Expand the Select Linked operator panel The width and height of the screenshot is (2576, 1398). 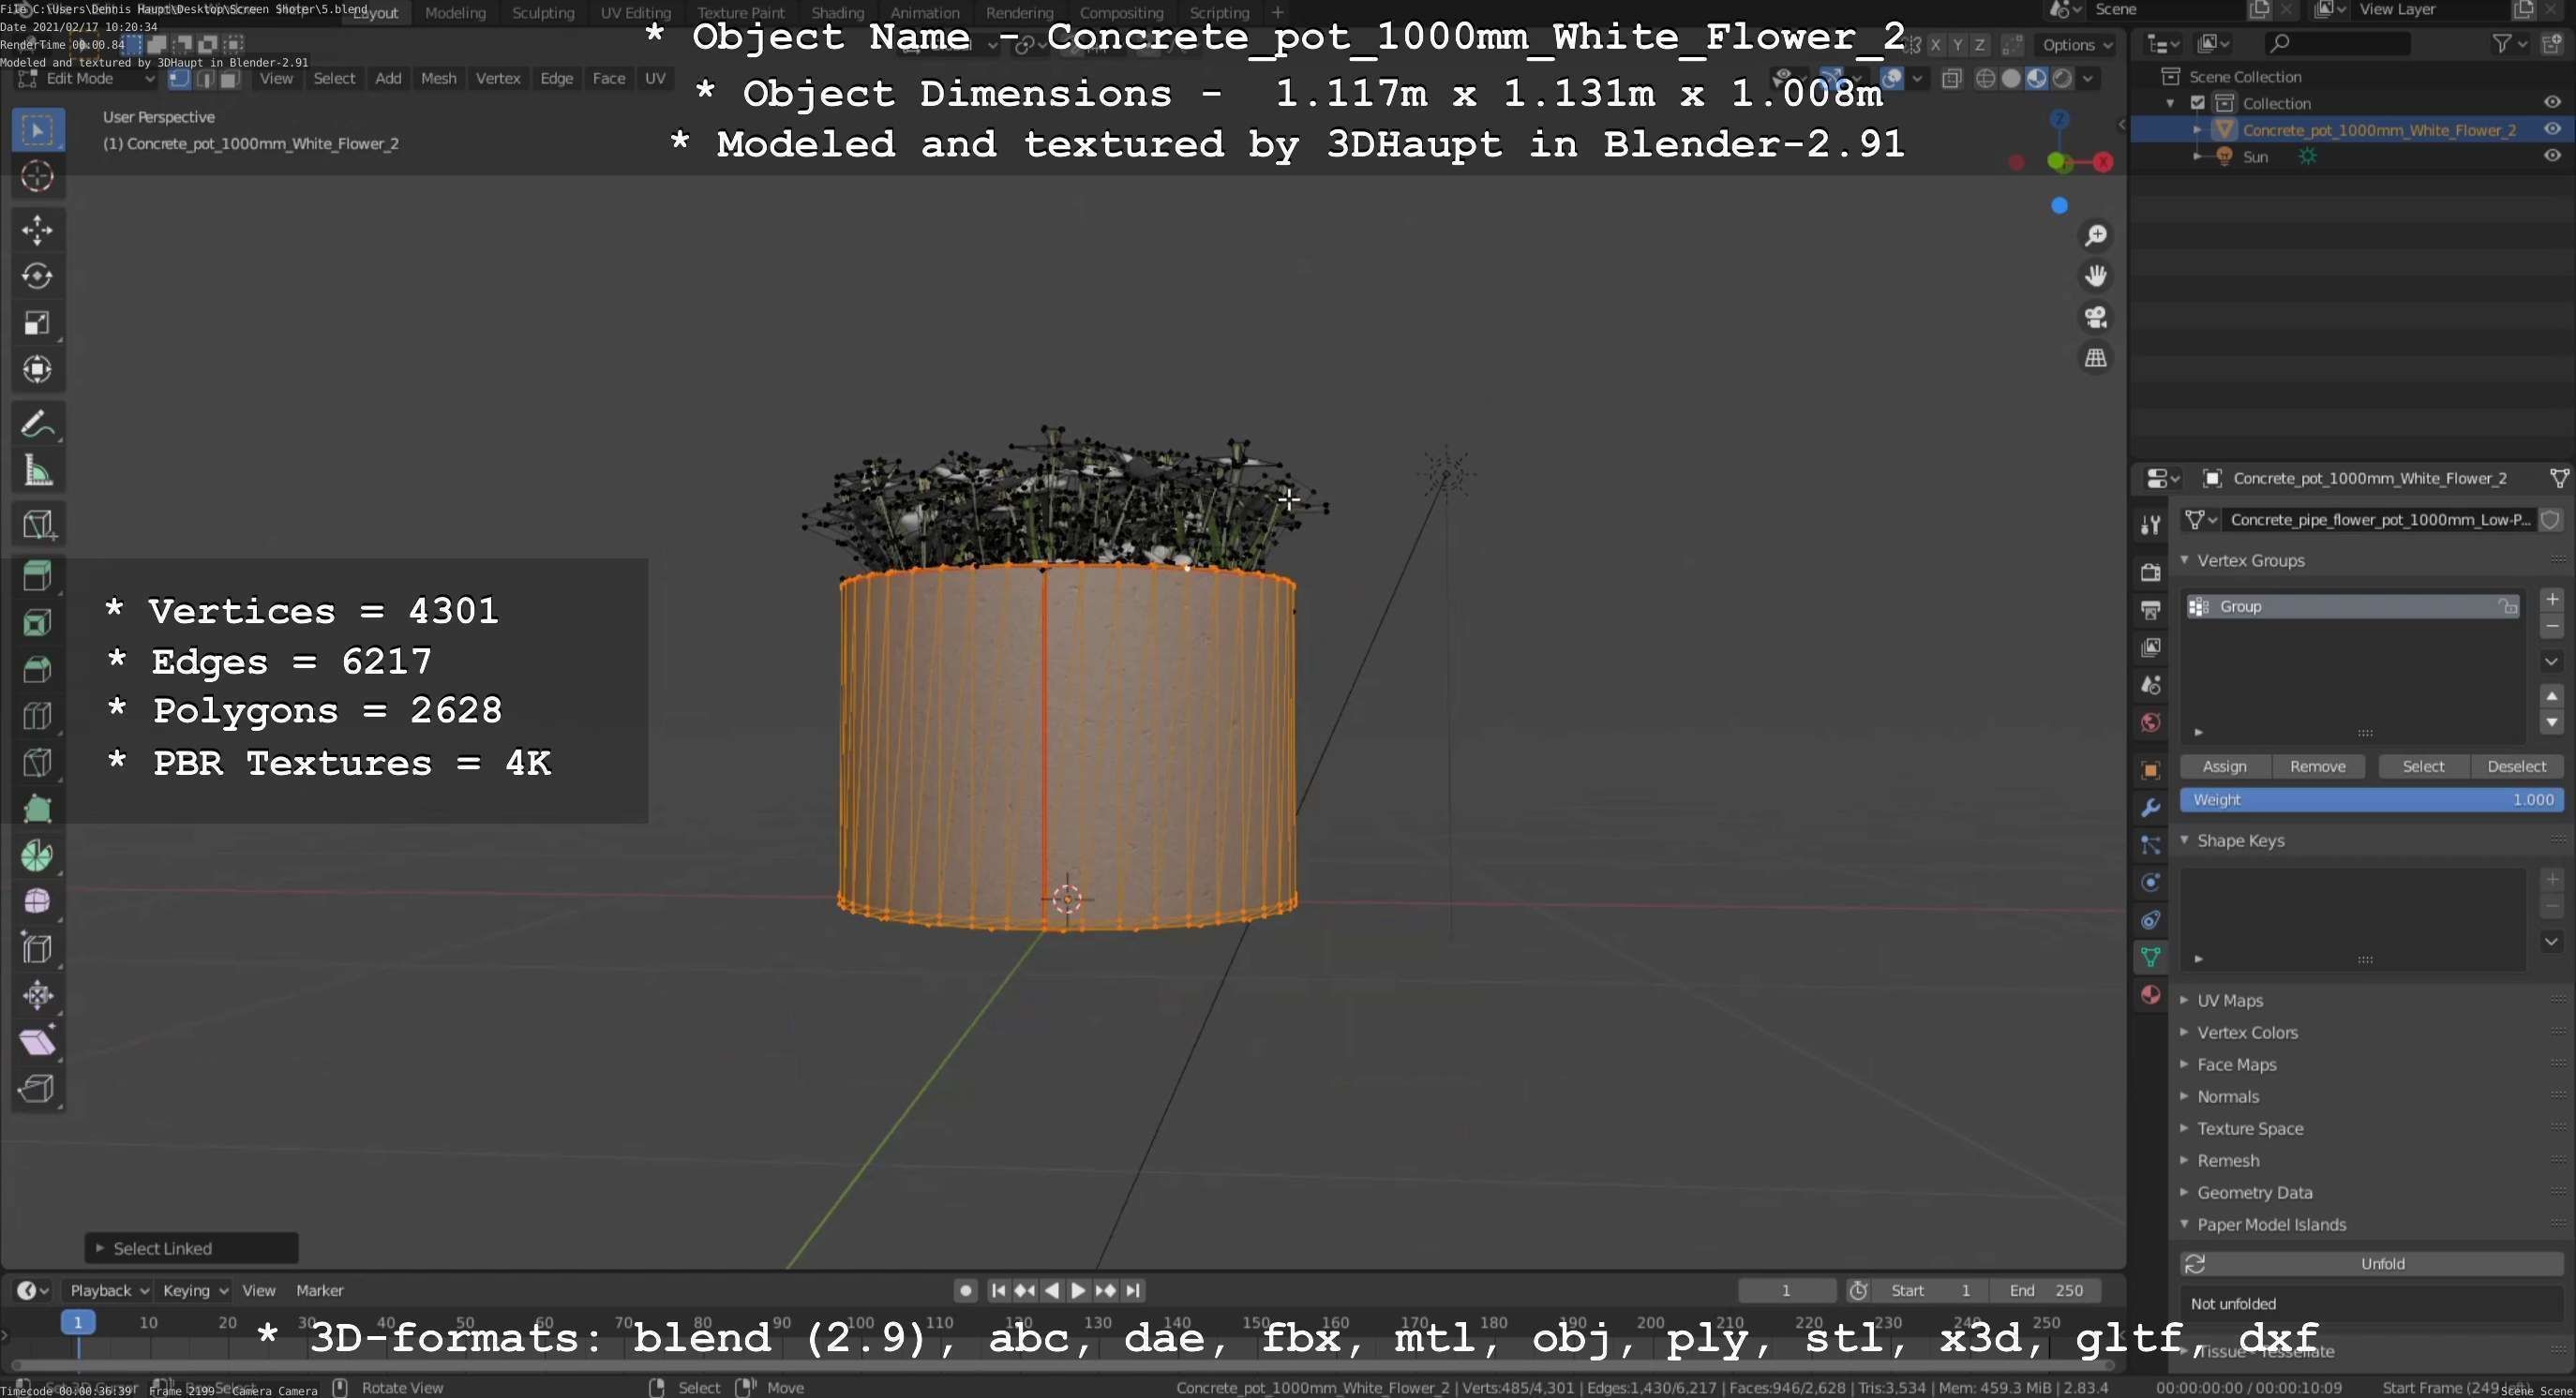tap(99, 1248)
